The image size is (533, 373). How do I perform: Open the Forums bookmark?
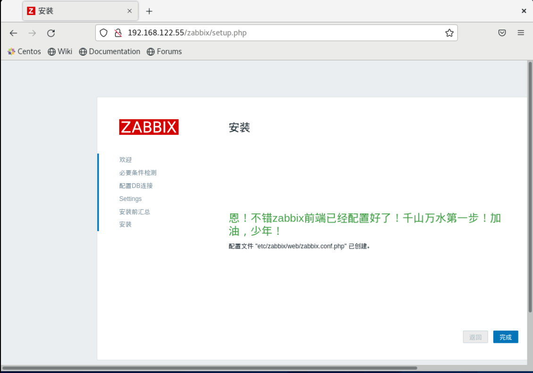tap(164, 52)
